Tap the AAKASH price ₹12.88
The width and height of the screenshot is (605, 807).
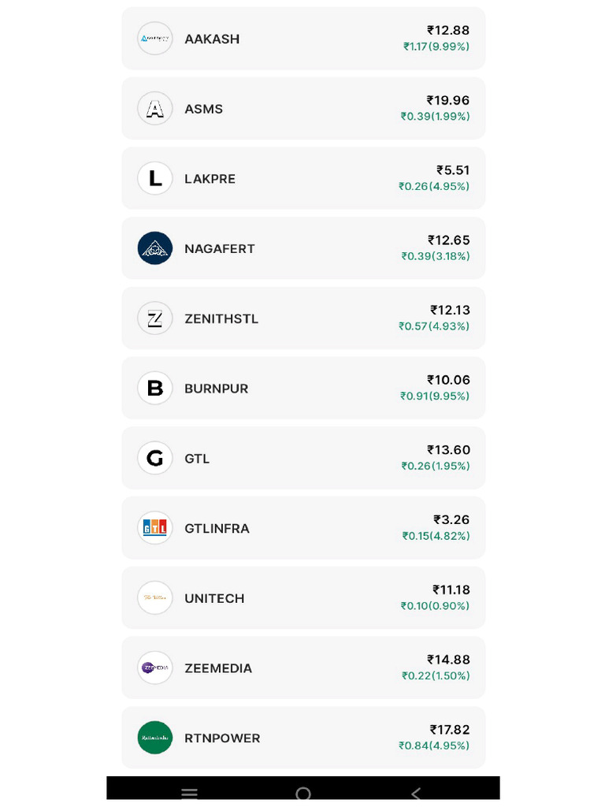[x=448, y=30]
